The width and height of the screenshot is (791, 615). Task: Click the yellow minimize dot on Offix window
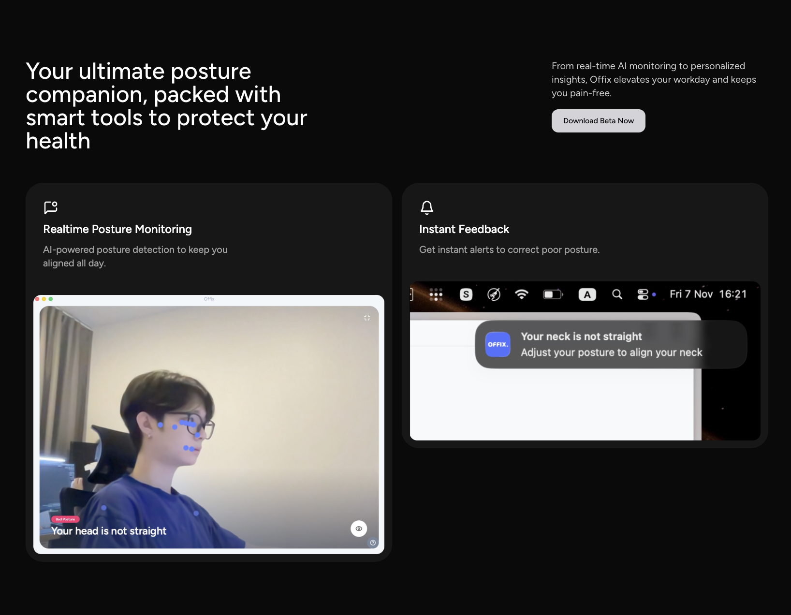(44, 299)
